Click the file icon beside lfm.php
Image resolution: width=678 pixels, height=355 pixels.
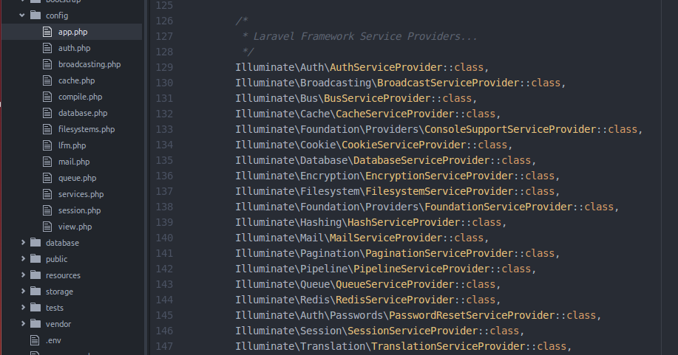point(47,145)
